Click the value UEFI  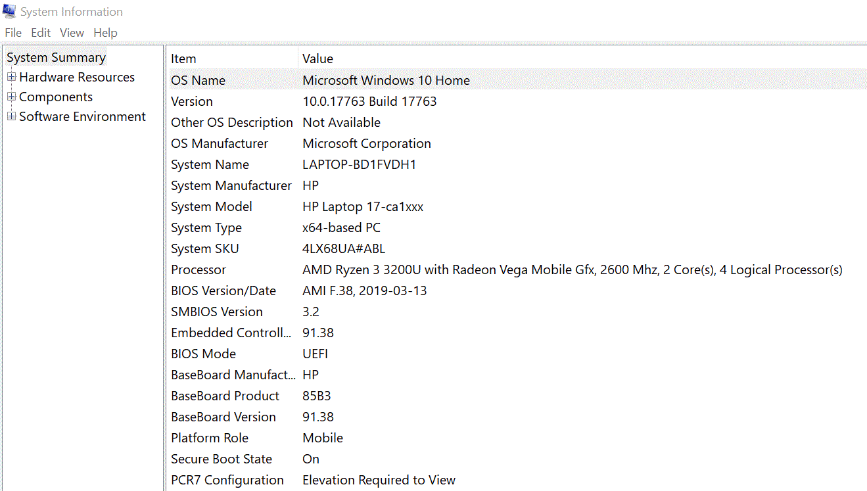pyautogui.click(x=315, y=354)
